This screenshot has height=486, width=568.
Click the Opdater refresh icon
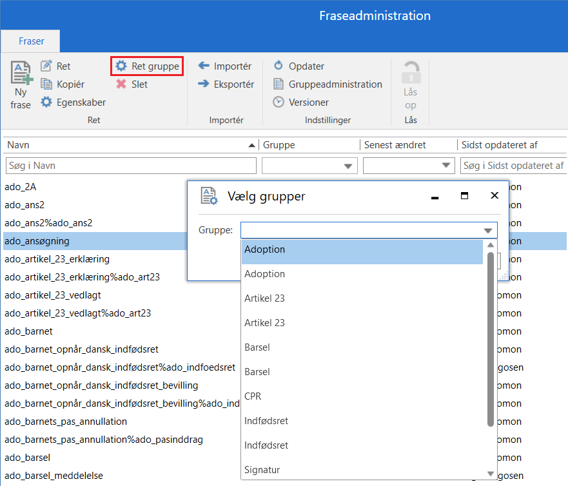tap(279, 66)
